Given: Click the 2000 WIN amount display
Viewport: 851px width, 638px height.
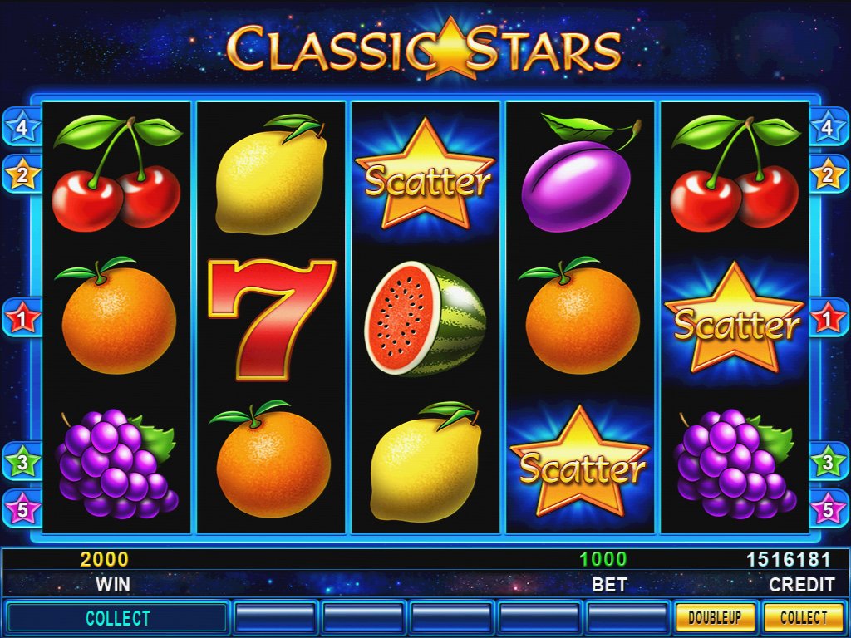Looking at the screenshot, I should click(x=104, y=559).
